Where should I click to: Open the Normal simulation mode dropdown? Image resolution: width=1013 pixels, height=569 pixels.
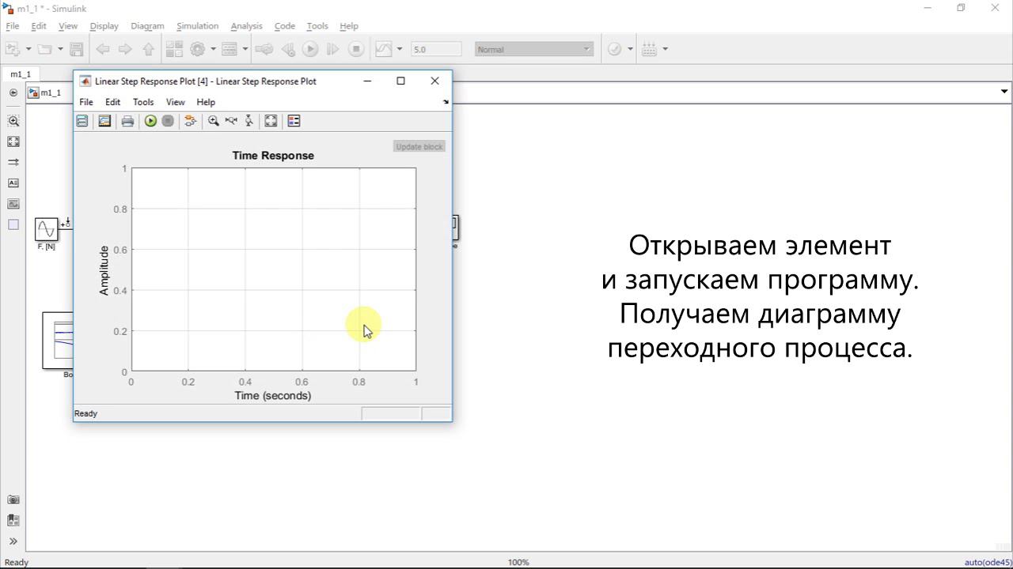(x=533, y=49)
